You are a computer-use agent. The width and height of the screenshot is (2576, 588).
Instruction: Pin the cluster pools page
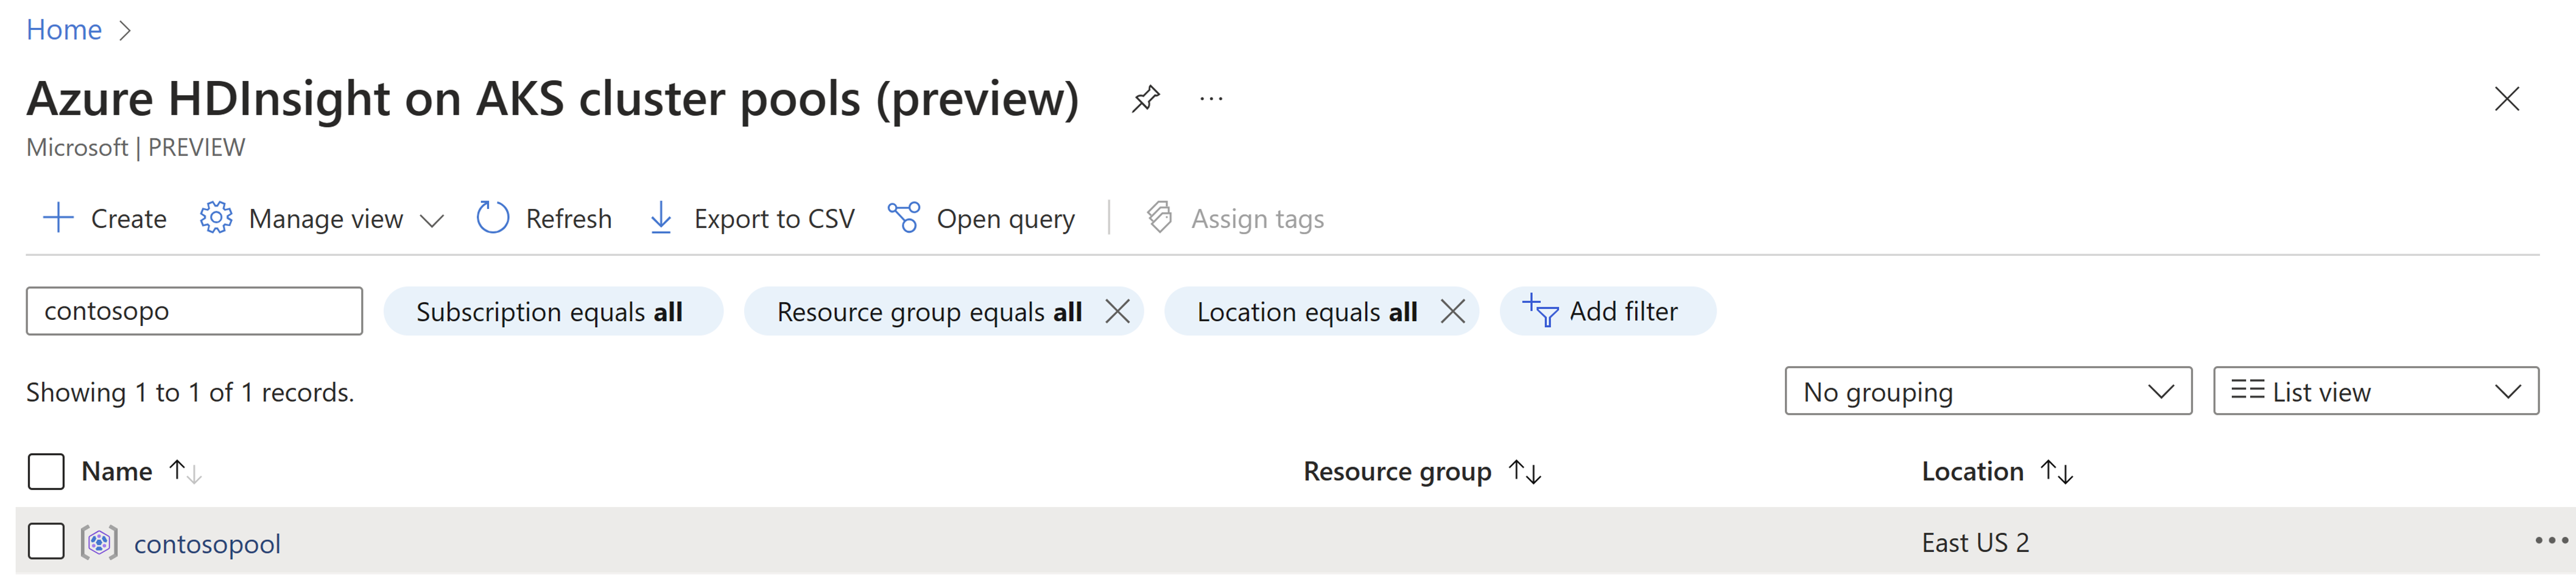pyautogui.click(x=1145, y=99)
